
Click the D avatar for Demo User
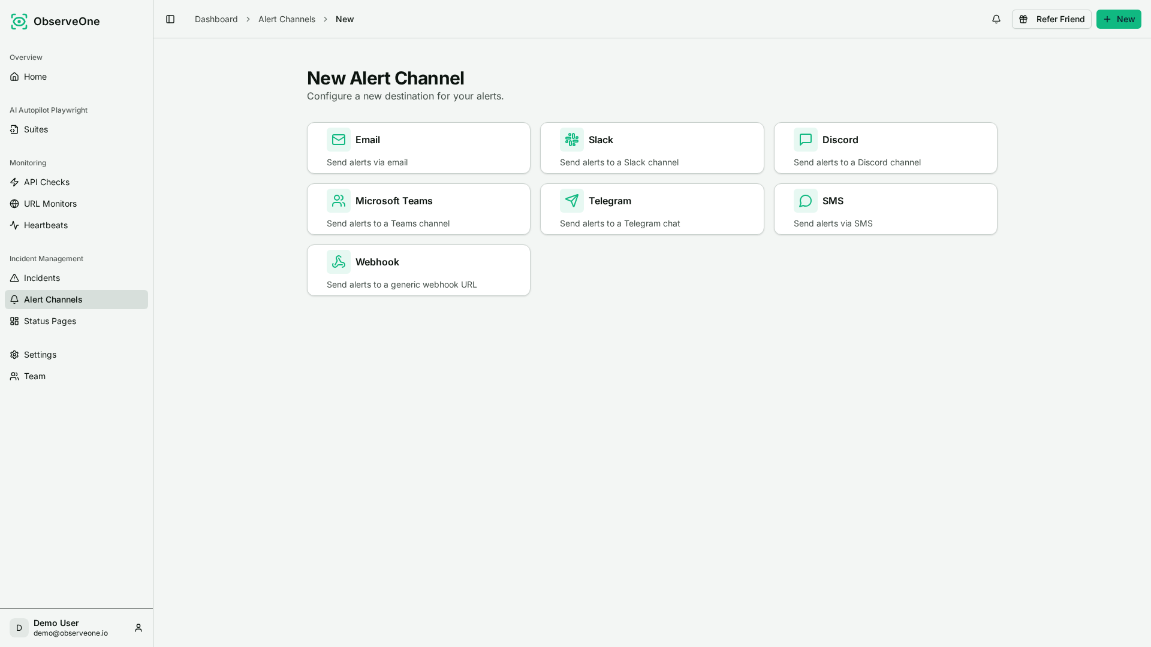coord(19,628)
